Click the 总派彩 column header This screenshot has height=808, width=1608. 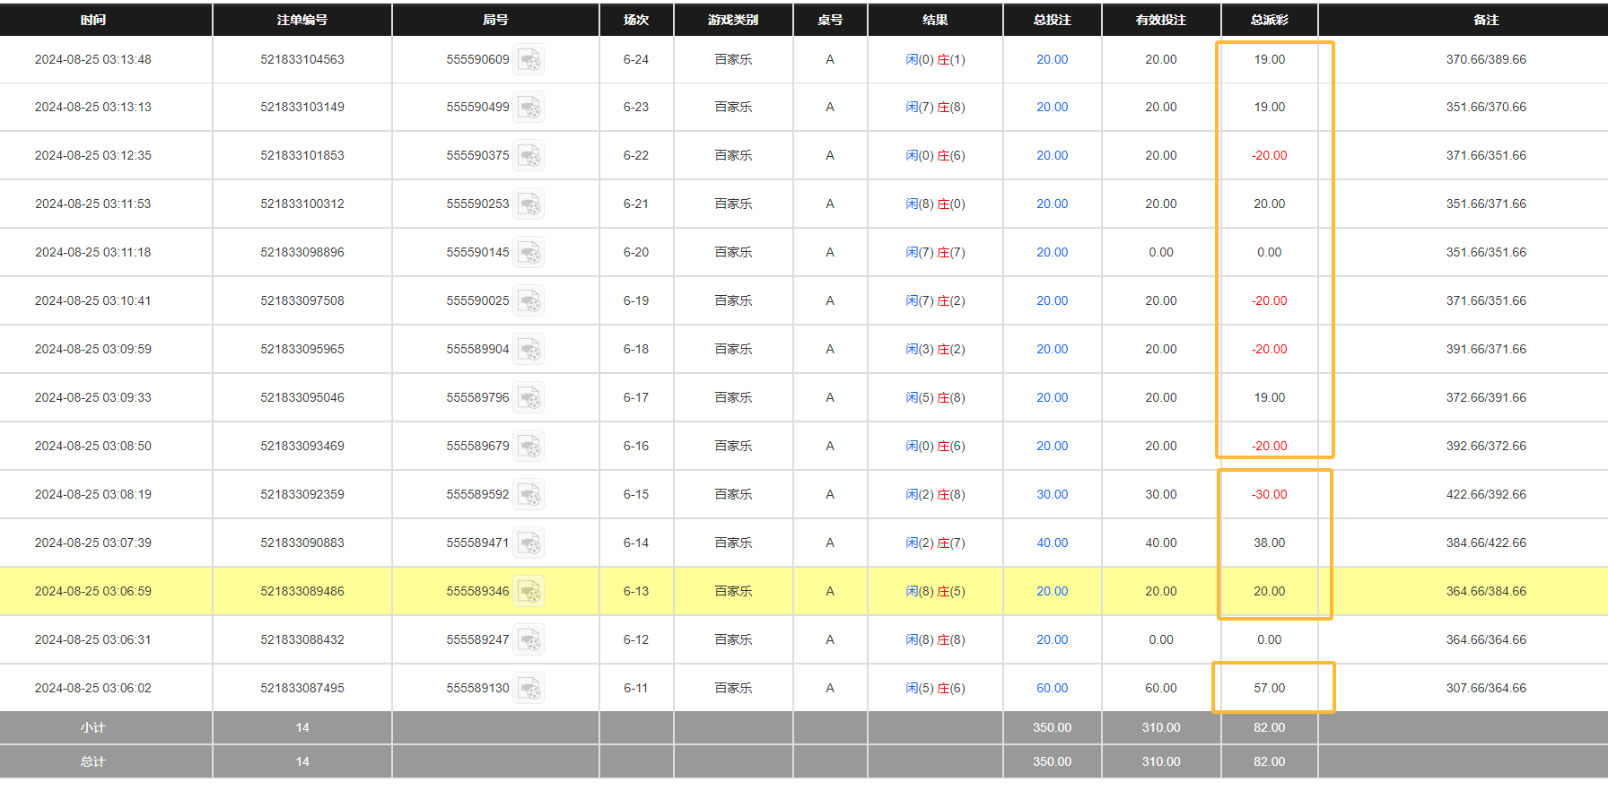1269,20
